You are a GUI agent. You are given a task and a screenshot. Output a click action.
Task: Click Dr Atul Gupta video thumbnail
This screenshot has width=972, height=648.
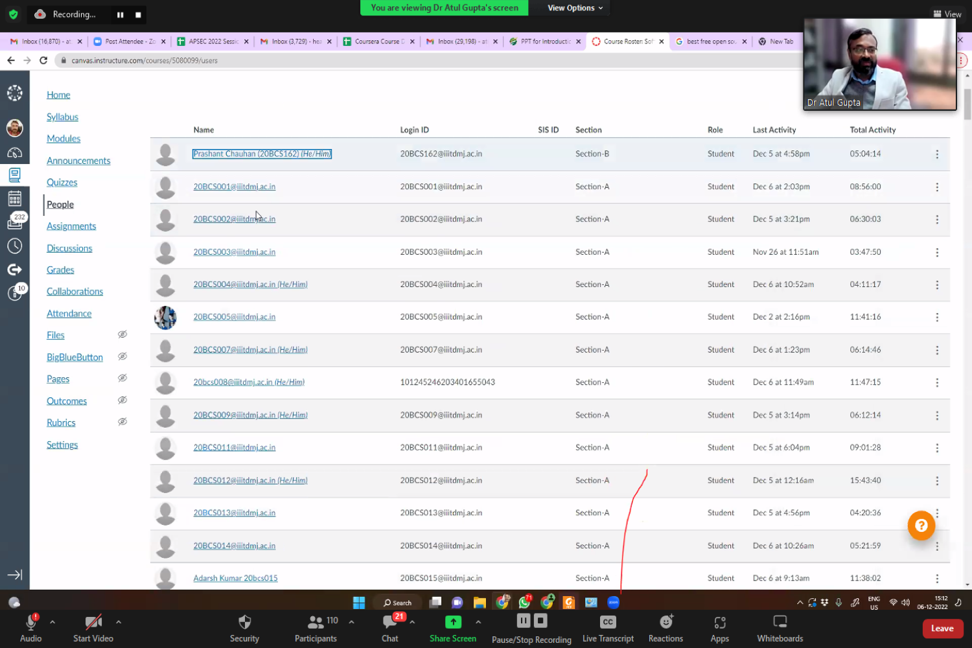point(879,65)
